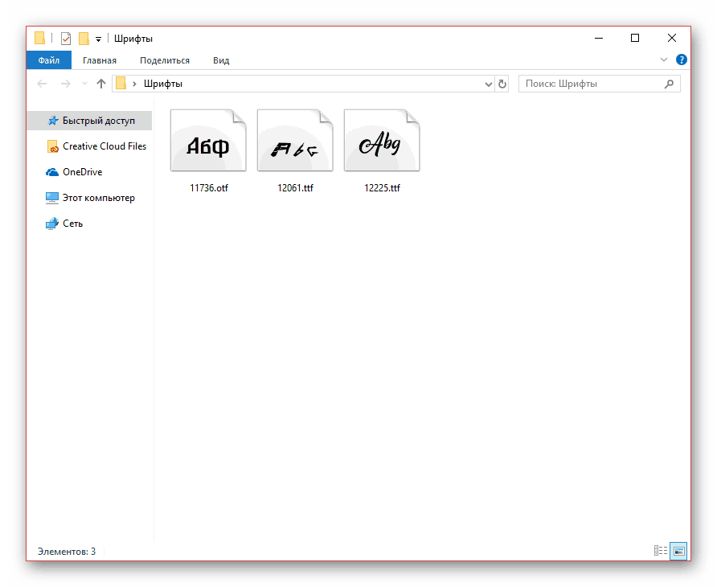
Task: Select the 12225.ttf script font file
Action: (x=382, y=145)
